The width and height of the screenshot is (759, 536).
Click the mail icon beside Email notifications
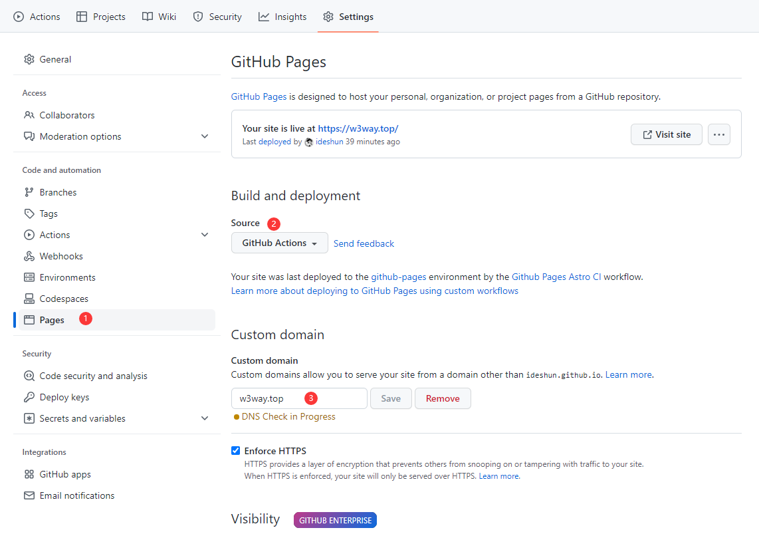coord(29,496)
